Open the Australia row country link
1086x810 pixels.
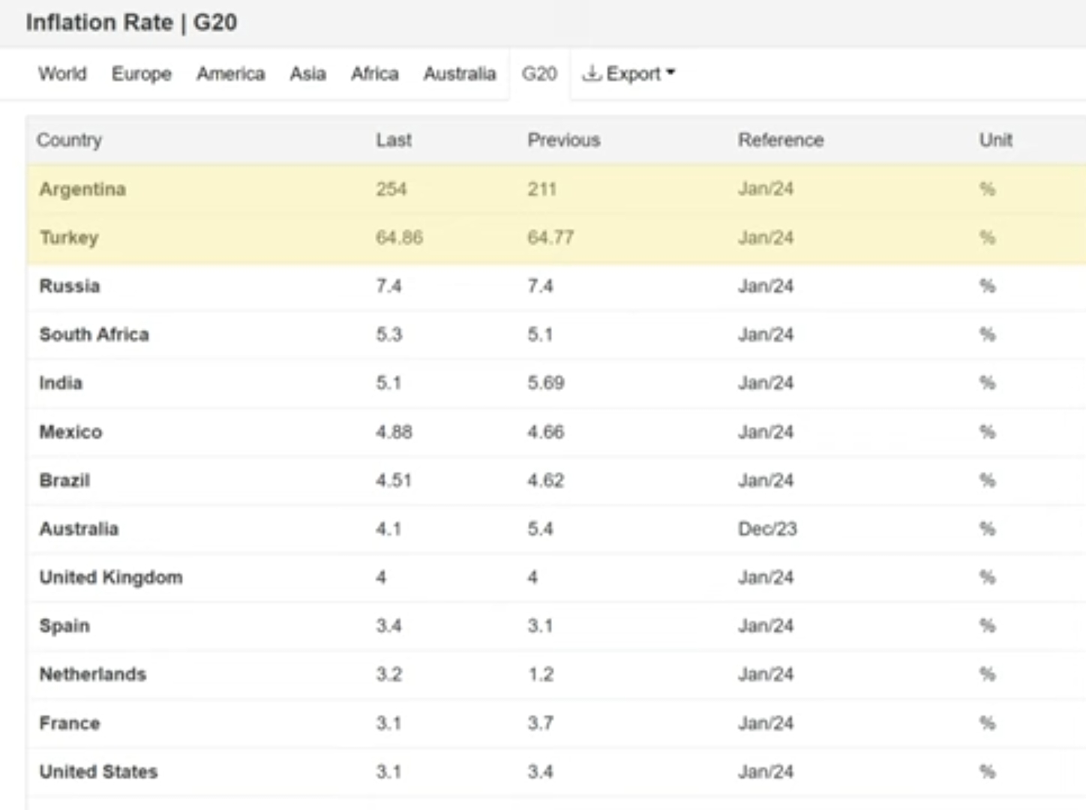point(79,529)
